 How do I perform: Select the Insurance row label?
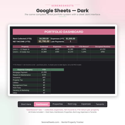tap(25, 78)
